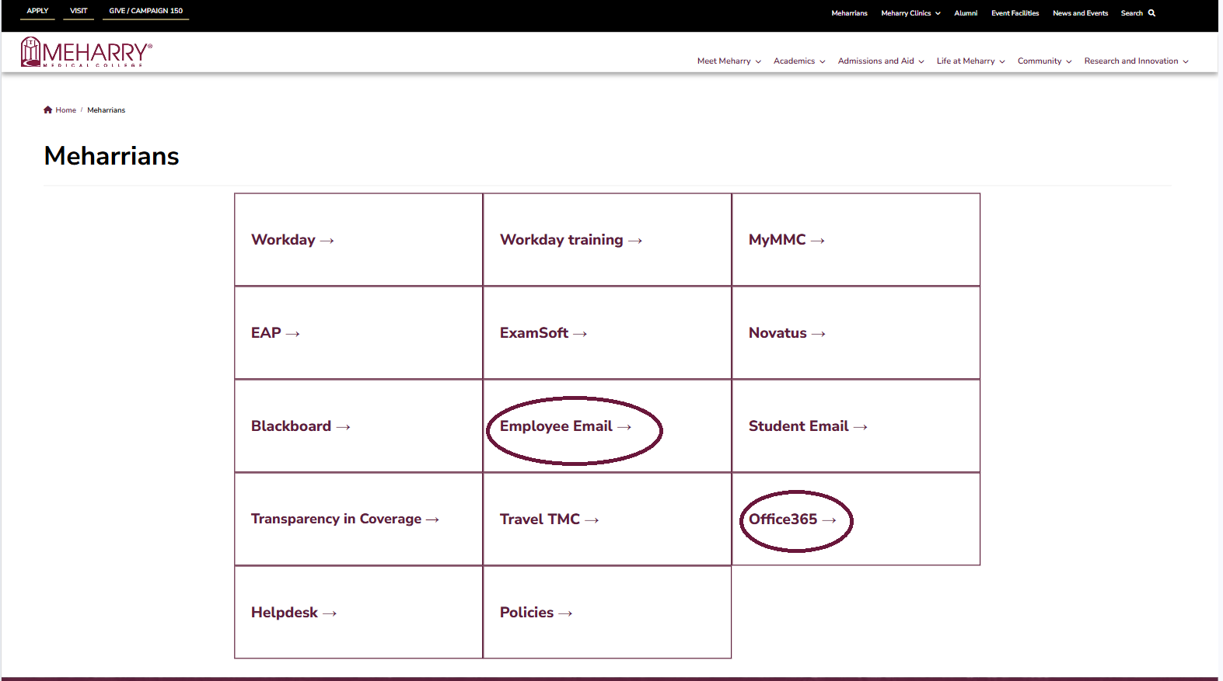Open the Workday tile
Image resolution: width=1223 pixels, height=681 pixels.
point(358,240)
